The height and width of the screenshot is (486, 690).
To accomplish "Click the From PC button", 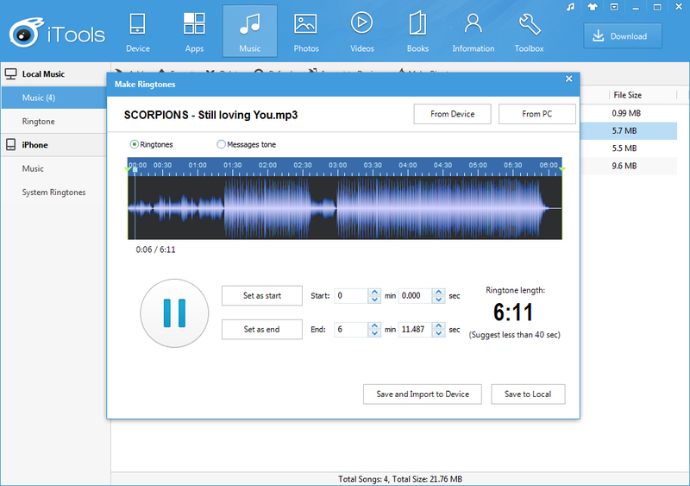I will coord(536,114).
